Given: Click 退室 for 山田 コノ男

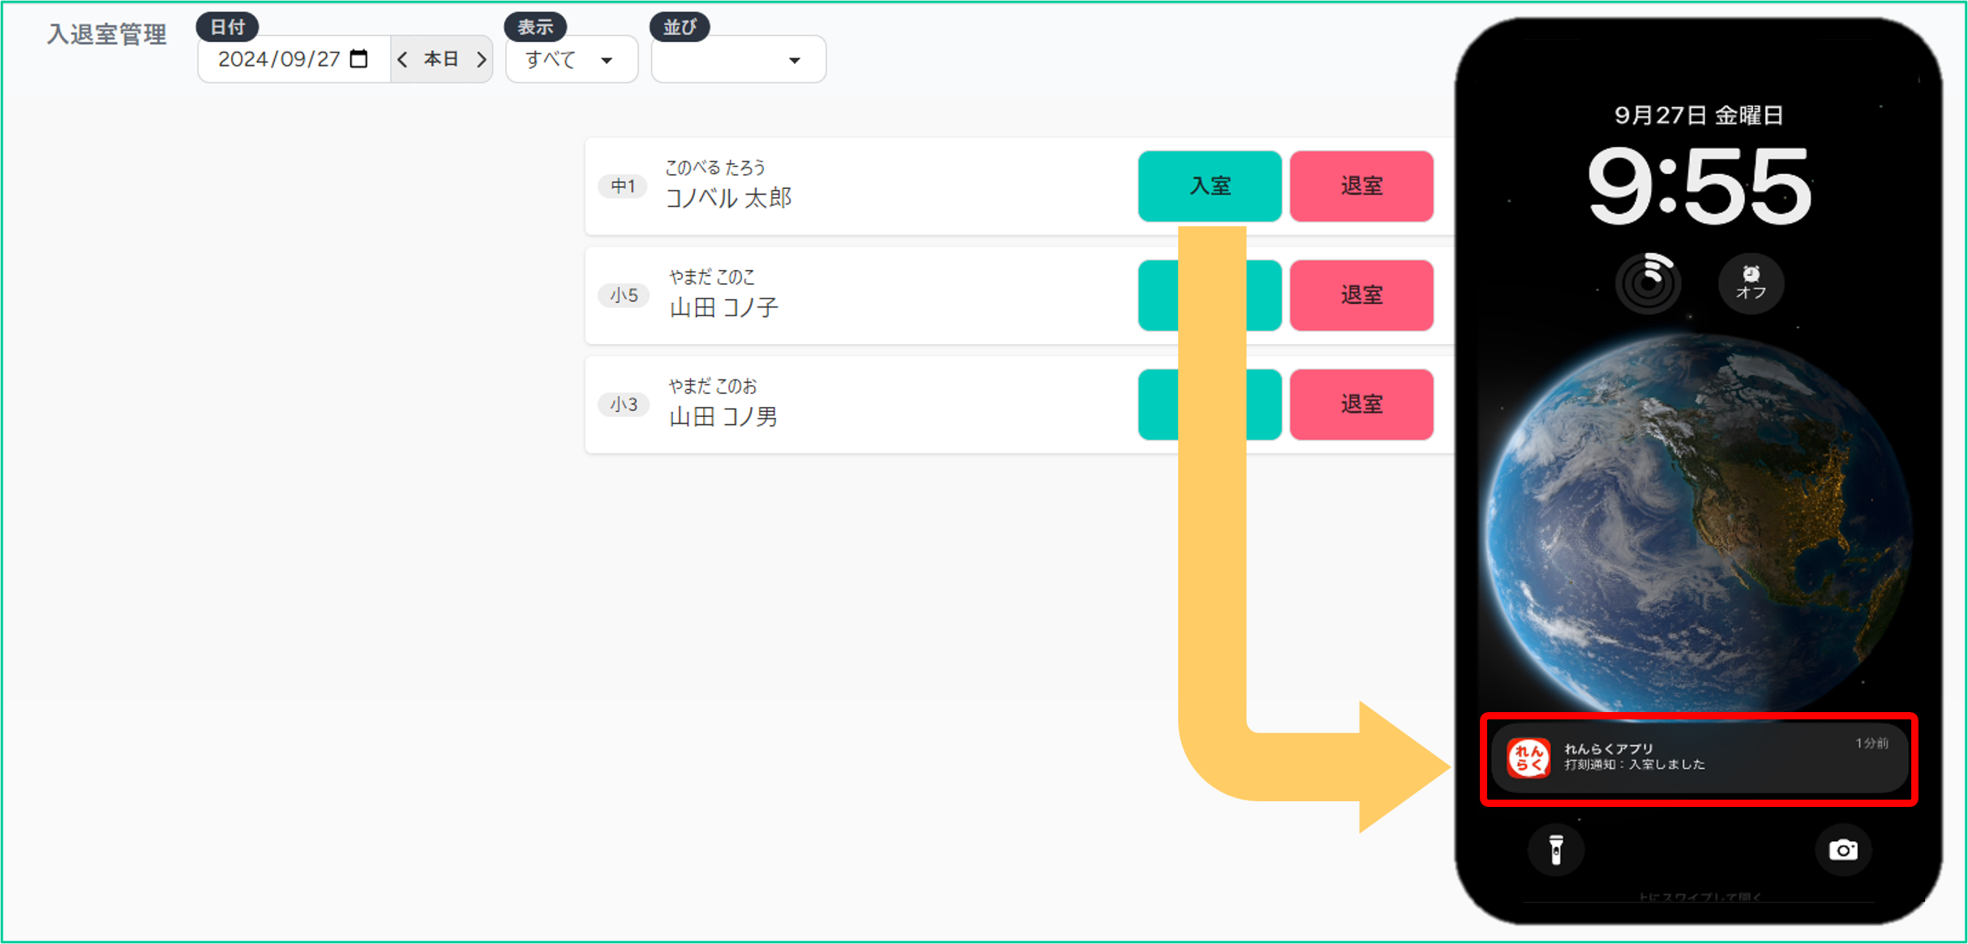Looking at the screenshot, I should point(1361,405).
